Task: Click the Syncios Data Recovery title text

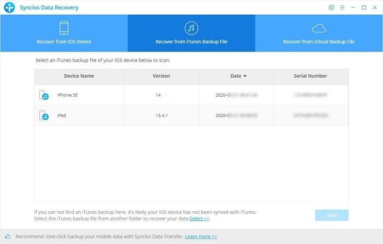Action: [x=49, y=8]
